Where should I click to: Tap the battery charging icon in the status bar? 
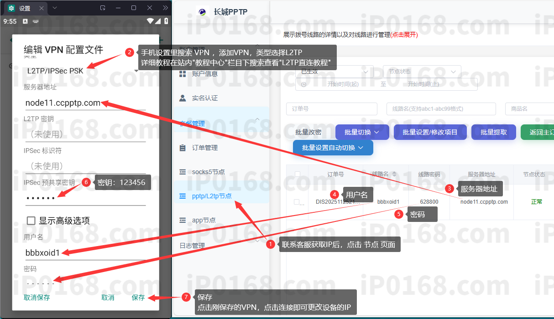coord(166,21)
